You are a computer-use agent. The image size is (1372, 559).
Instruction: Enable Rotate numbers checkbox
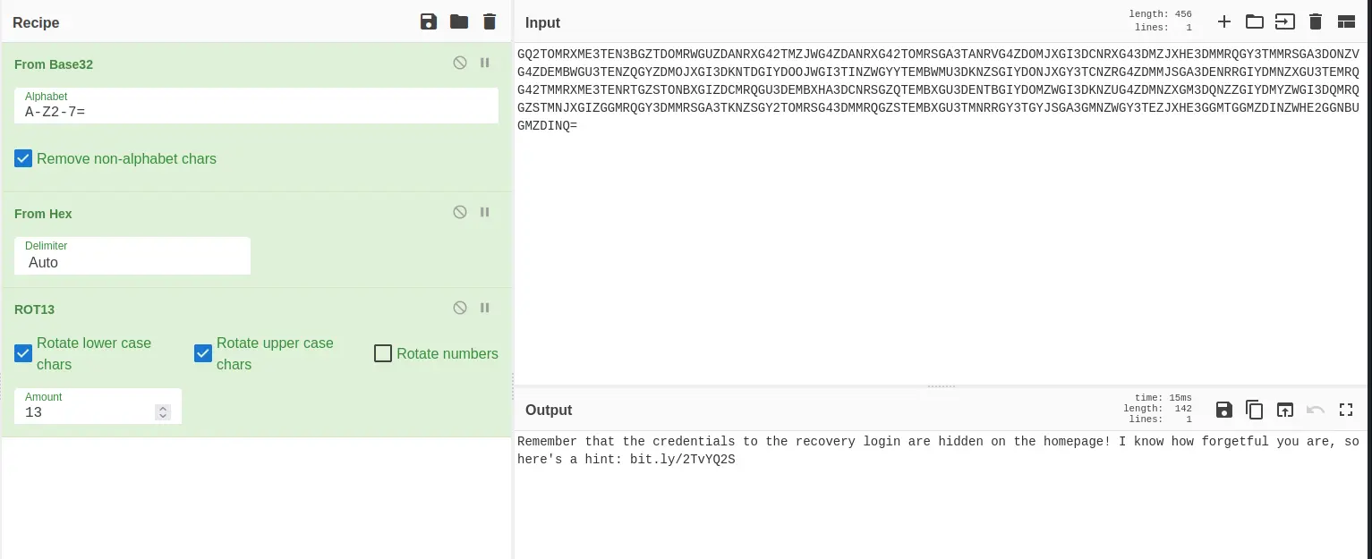(383, 354)
